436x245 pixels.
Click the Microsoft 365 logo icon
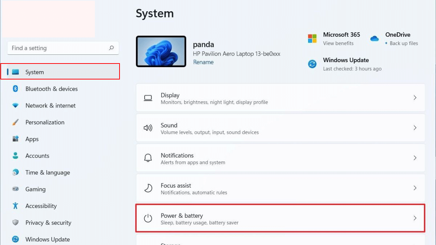312,38
